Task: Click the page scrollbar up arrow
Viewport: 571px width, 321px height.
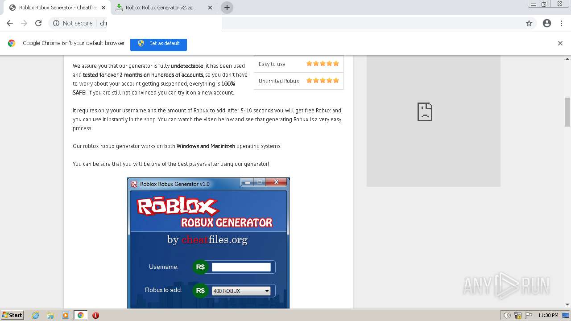Action: pyautogui.click(x=567, y=59)
